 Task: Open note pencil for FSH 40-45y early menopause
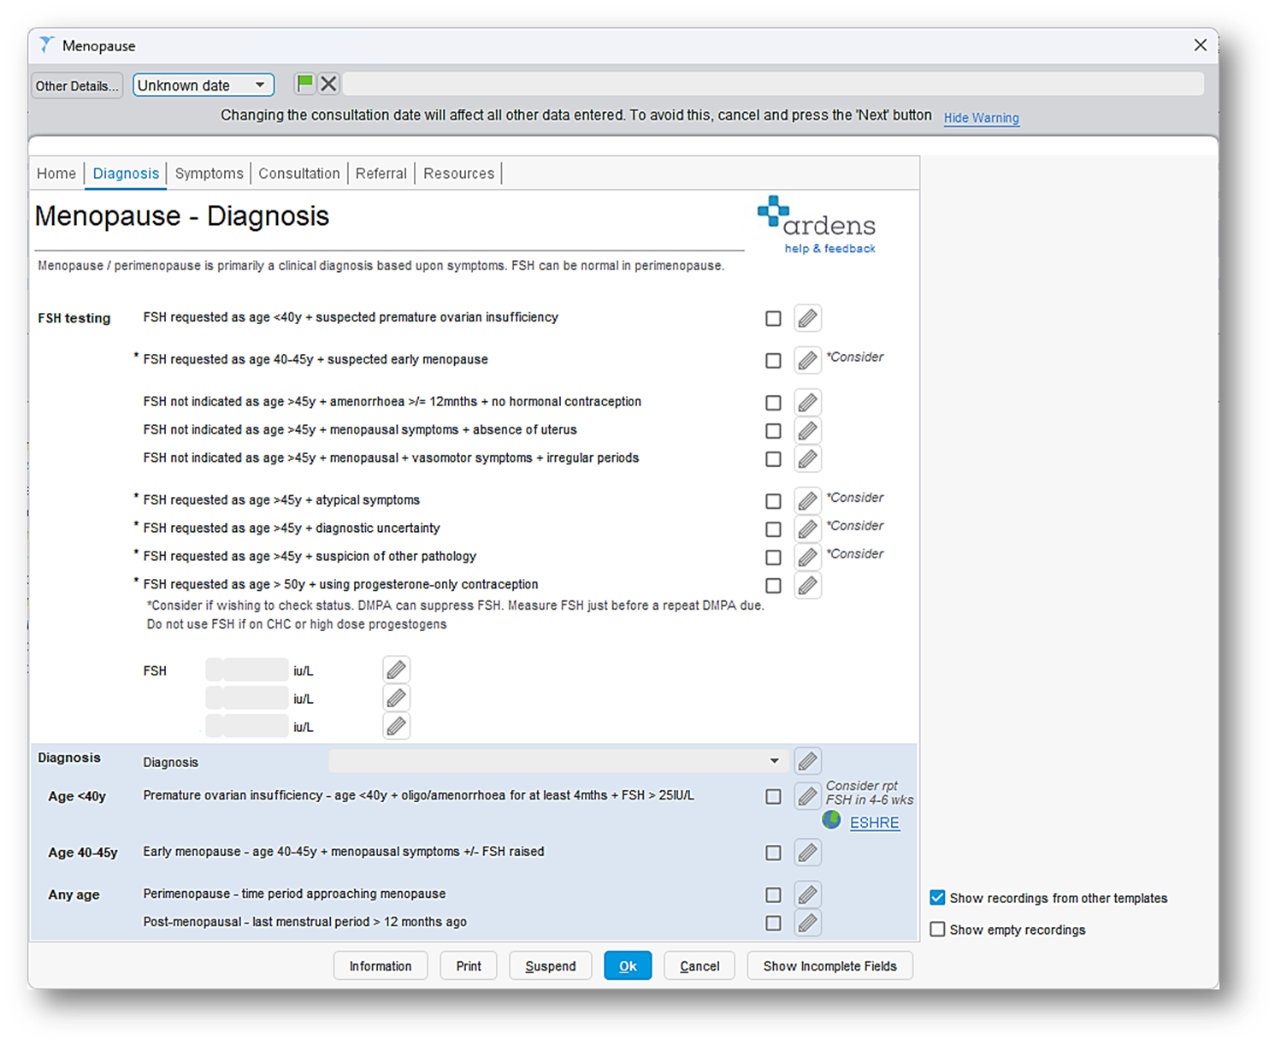807,360
